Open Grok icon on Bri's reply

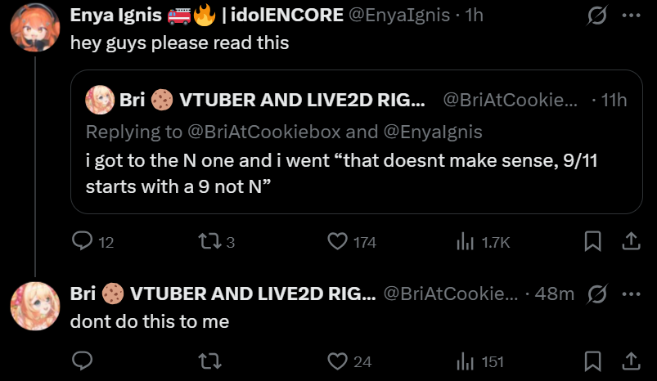tap(597, 294)
